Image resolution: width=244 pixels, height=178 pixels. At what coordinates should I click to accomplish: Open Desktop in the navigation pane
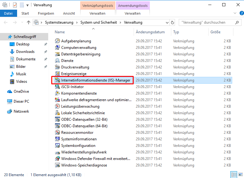(23, 44)
